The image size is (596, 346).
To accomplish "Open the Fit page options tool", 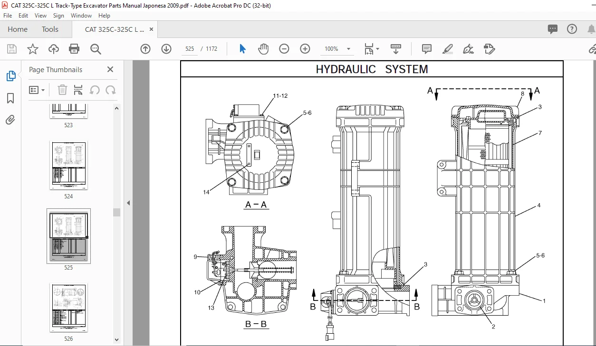I will 369,49.
